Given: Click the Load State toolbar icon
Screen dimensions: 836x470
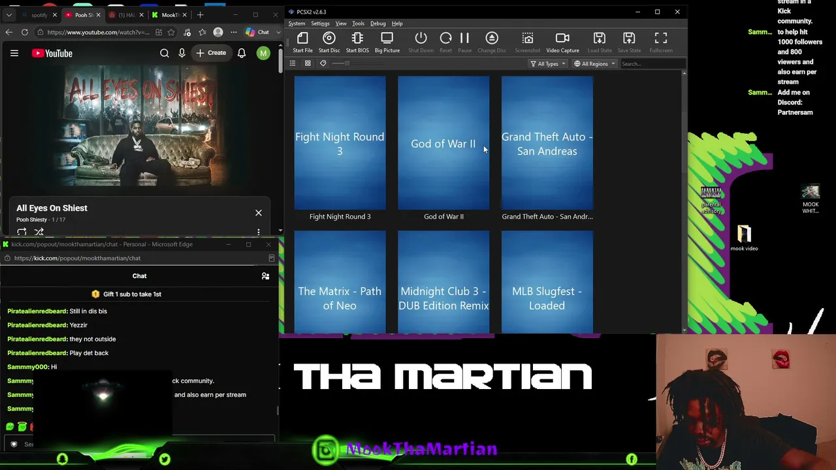Looking at the screenshot, I should click(600, 42).
